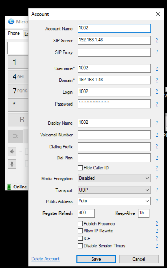Enable the Hide Caller ID checkbox
The width and height of the screenshot is (167, 268).
(80, 168)
